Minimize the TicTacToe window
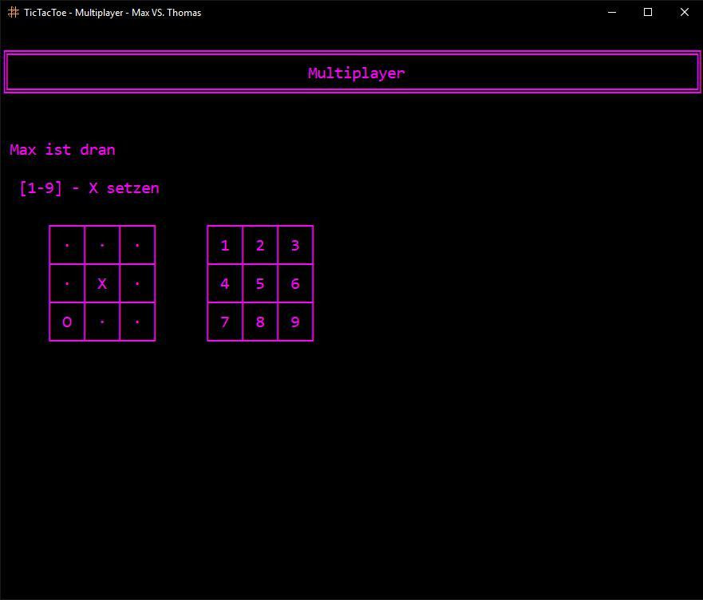703x600 pixels. 611,12
